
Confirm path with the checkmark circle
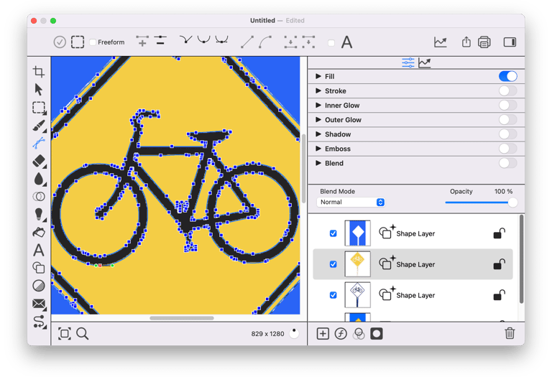pos(60,42)
